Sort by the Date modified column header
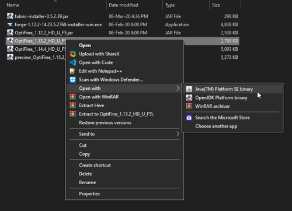Viewport: 292px width, 211px height. click(x=123, y=5)
